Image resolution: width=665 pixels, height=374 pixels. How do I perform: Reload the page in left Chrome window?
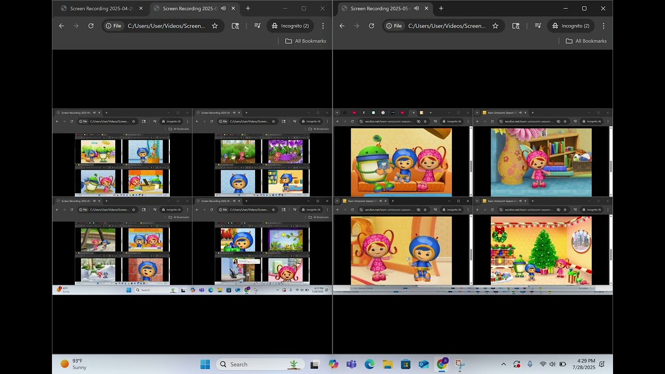91,26
